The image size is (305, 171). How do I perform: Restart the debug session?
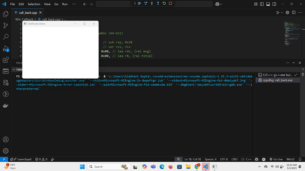coord(164,3)
